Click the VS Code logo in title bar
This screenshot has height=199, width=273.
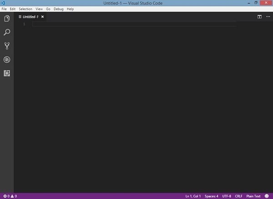coord(3,3)
